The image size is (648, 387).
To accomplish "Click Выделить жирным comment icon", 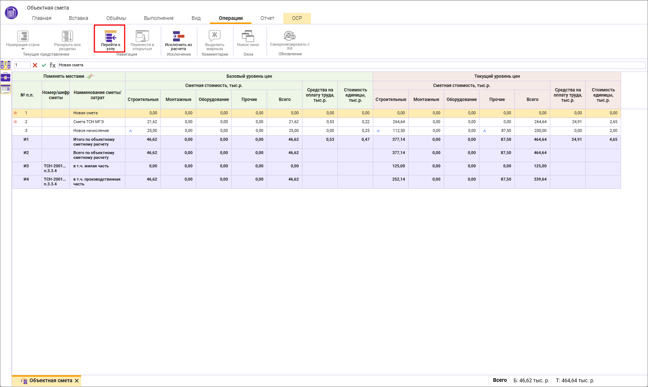I will click(x=215, y=36).
